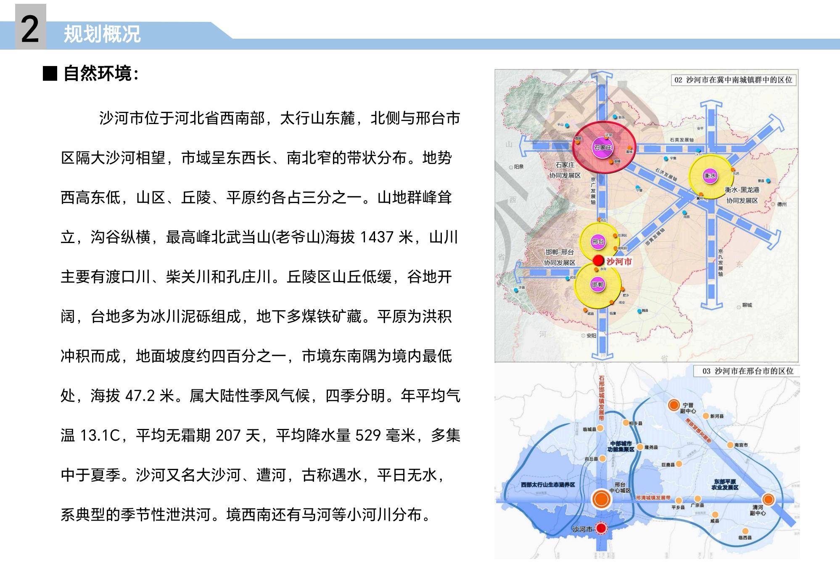The image size is (840, 582).
Task: Click the label "邯郸-邢台协同发展区"
Action: click(x=560, y=257)
